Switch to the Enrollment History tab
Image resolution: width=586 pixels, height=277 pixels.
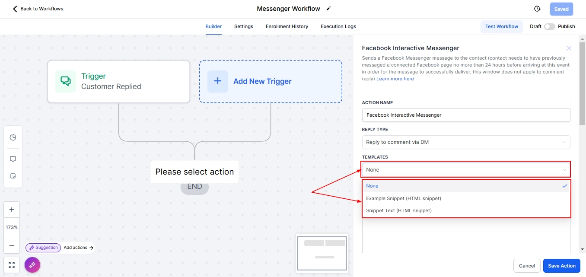[x=287, y=26]
